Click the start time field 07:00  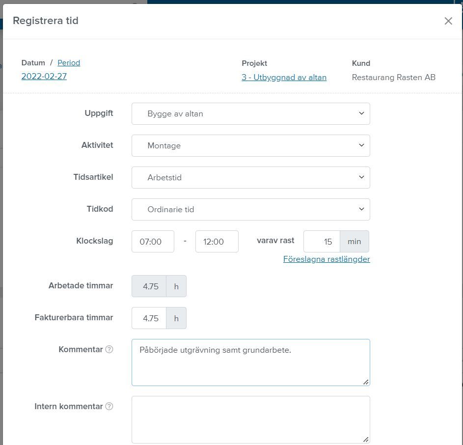click(x=153, y=242)
